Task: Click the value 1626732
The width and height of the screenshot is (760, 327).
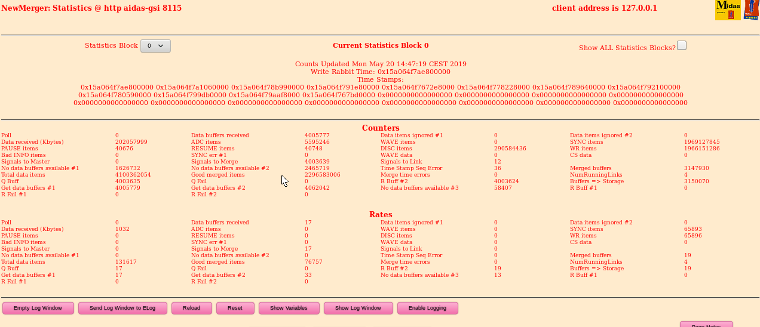Action: pyautogui.click(x=128, y=168)
